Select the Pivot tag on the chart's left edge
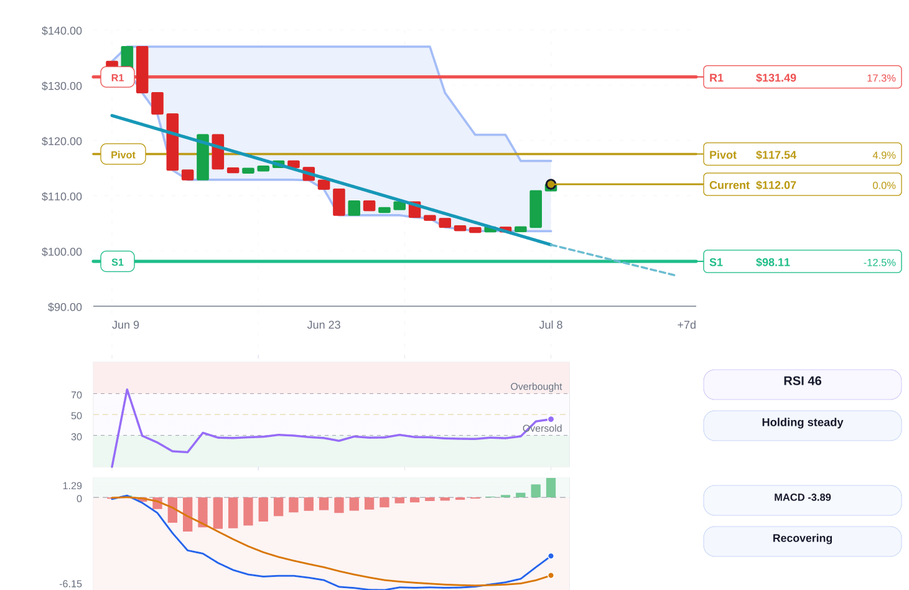 pyautogui.click(x=123, y=154)
